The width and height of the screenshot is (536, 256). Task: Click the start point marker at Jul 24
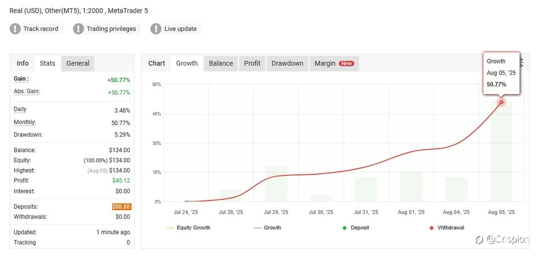(186, 201)
